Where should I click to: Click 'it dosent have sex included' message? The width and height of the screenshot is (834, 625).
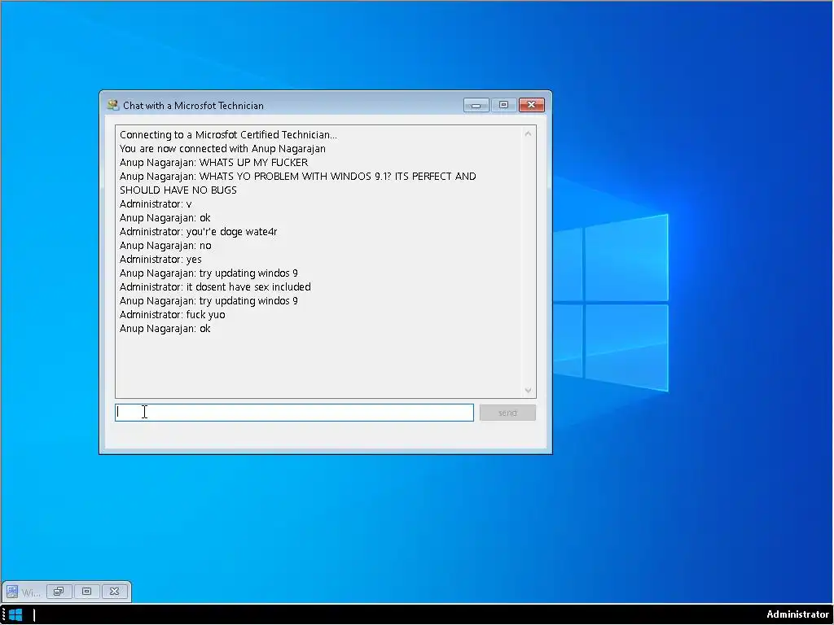point(248,286)
